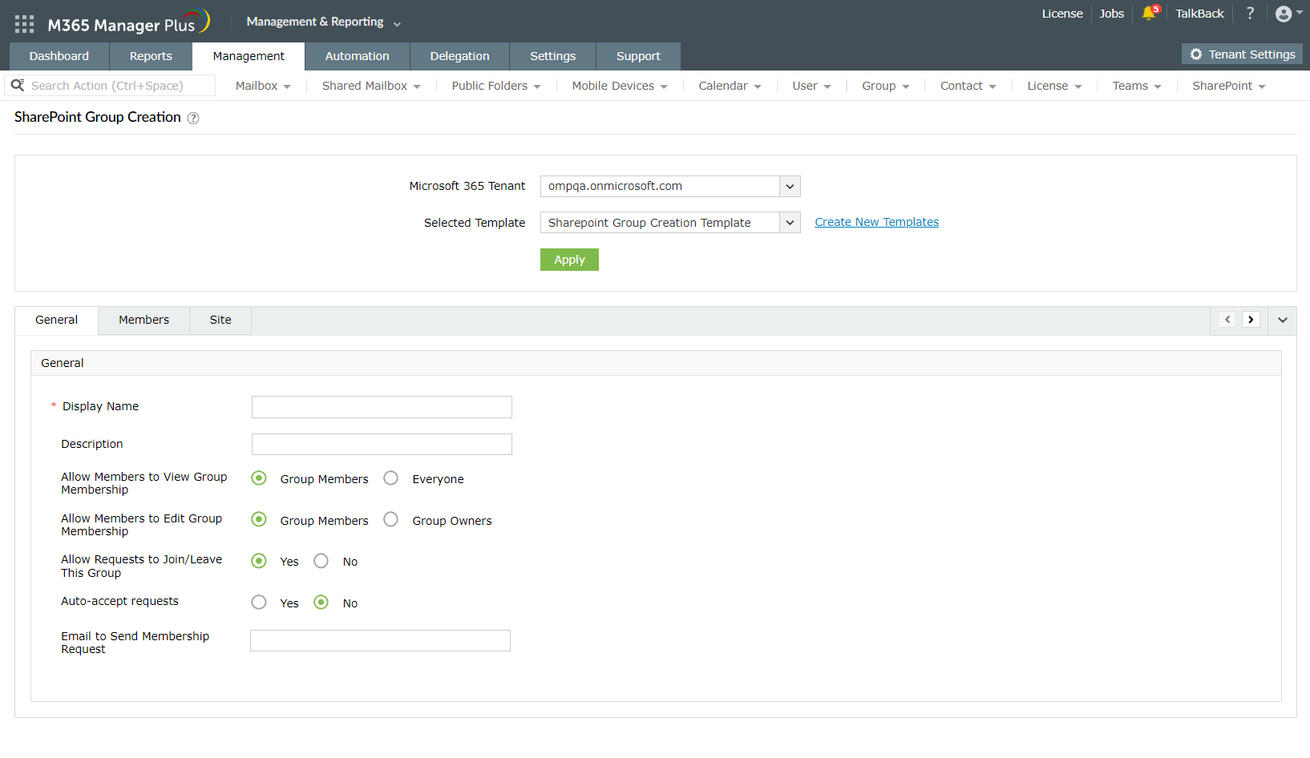Select Group Members for viewing group membership
This screenshot has height=758, width=1310.
[259, 478]
